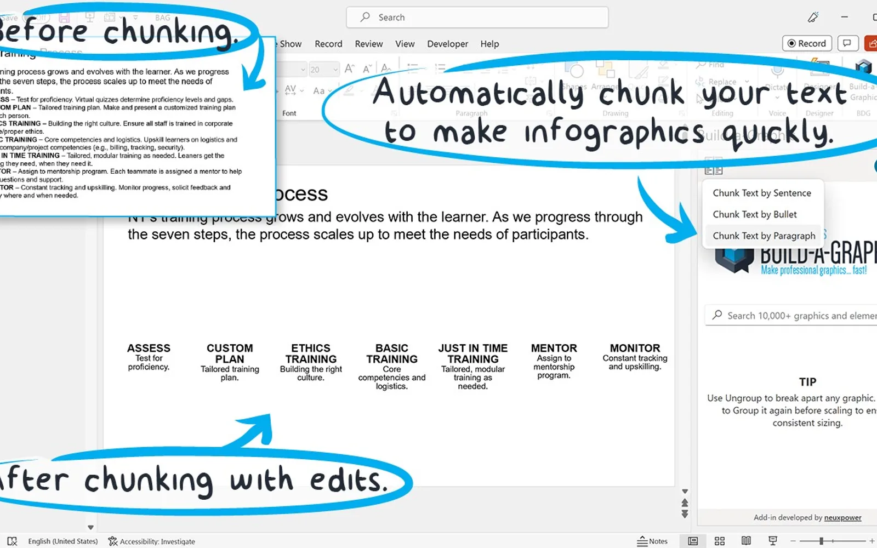The width and height of the screenshot is (877, 548).
Task: Open the Developer tab
Action: pos(447,44)
